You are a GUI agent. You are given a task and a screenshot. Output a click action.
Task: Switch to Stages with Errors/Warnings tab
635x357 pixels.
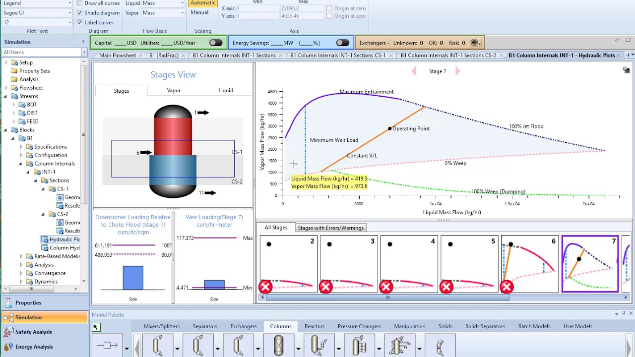330,228
